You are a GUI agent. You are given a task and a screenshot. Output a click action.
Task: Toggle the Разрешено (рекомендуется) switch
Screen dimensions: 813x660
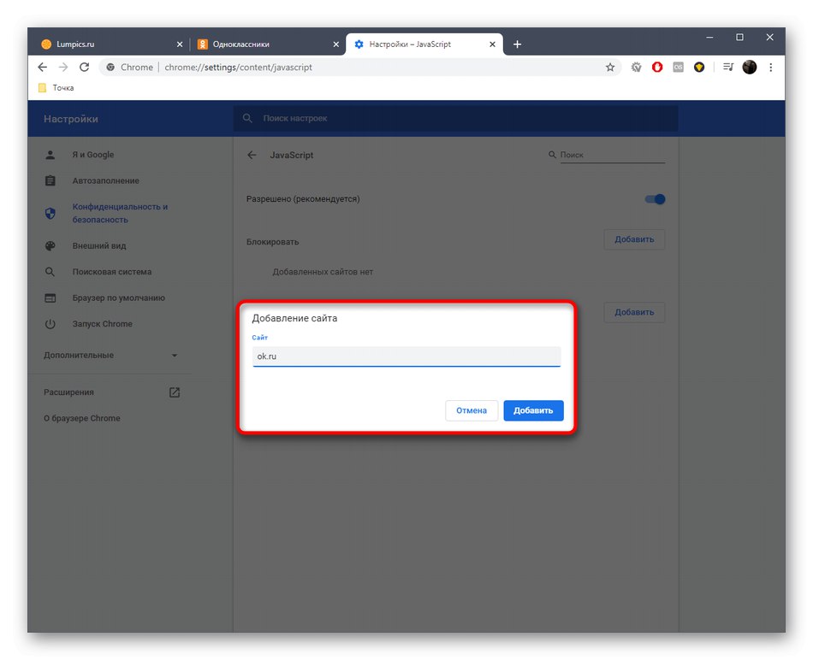pos(655,199)
